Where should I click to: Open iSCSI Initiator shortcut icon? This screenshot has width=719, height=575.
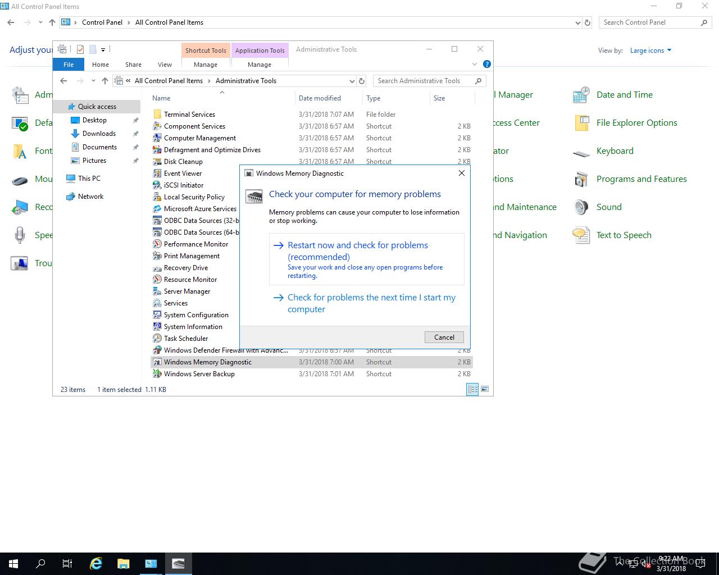(x=157, y=185)
